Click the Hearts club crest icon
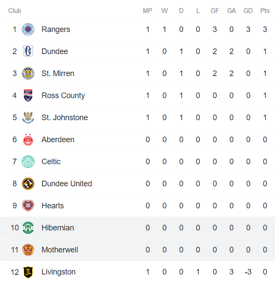Screen dimensions: 275x287 pos(28,206)
